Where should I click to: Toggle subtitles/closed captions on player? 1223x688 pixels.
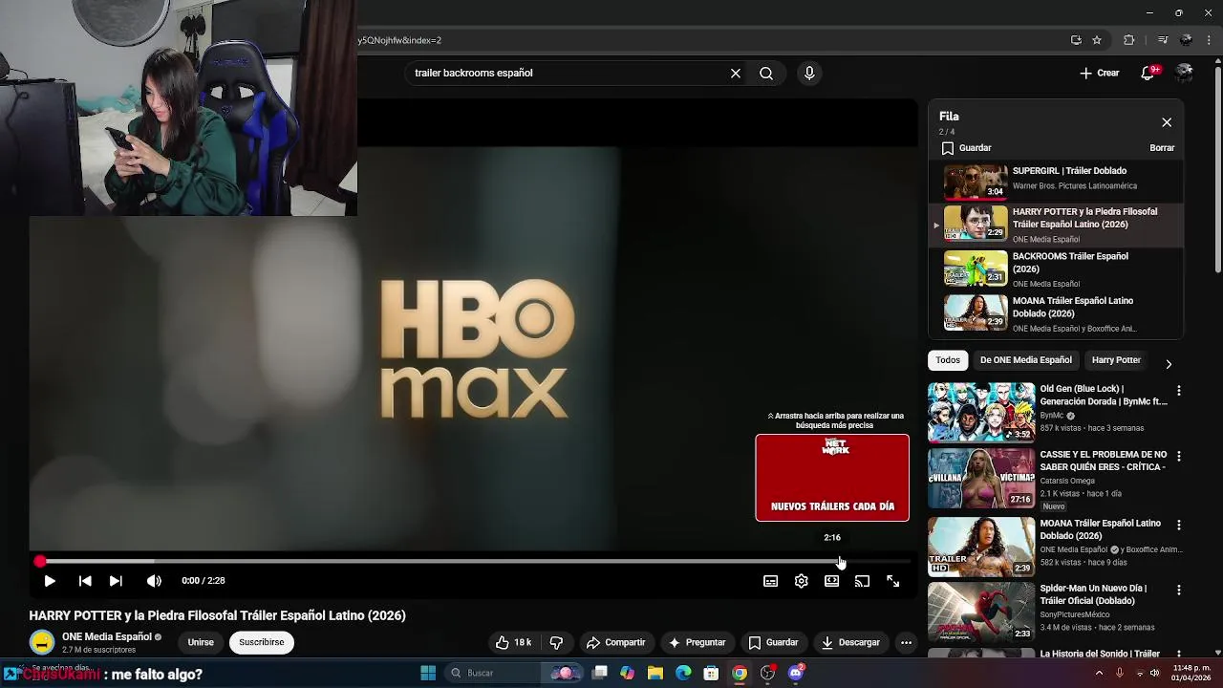coord(770,581)
